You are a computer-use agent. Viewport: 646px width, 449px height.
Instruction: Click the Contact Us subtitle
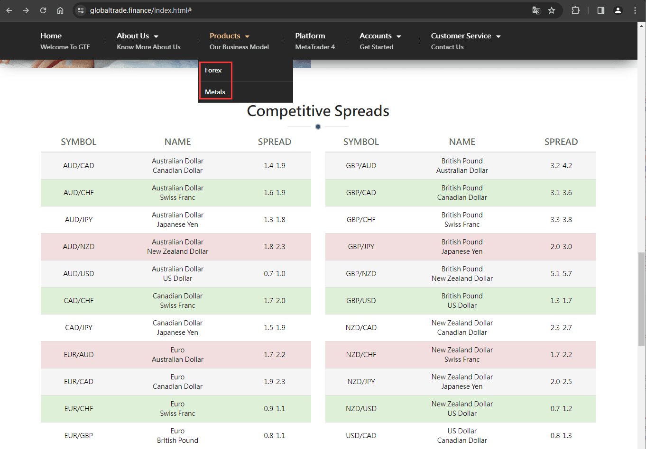(x=447, y=47)
